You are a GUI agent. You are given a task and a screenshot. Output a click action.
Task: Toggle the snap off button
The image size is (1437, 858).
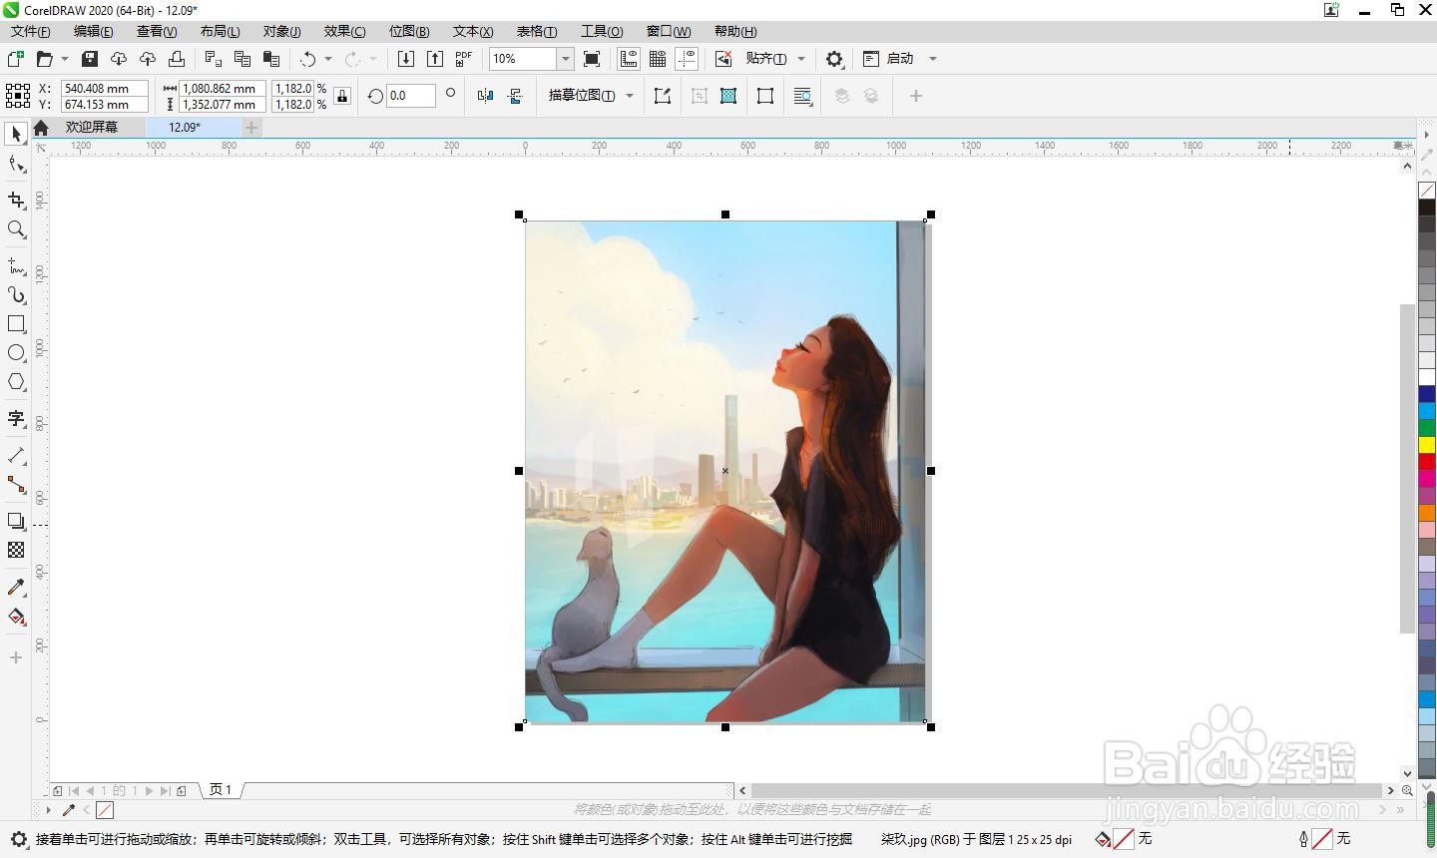click(x=724, y=59)
